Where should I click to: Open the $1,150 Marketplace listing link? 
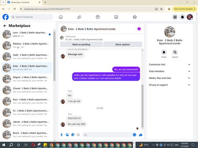coord(84,40)
